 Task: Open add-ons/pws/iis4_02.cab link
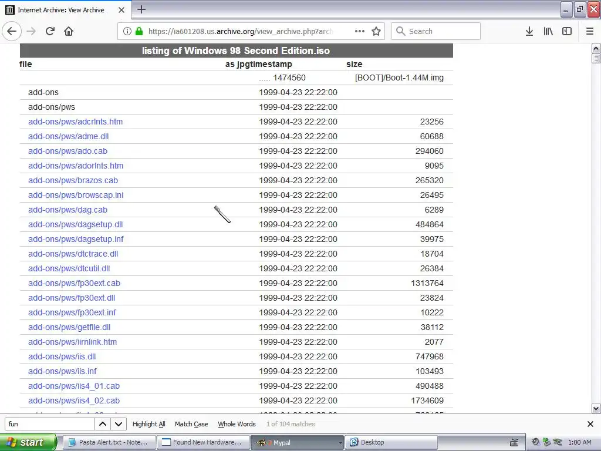pyautogui.click(x=73, y=400)
